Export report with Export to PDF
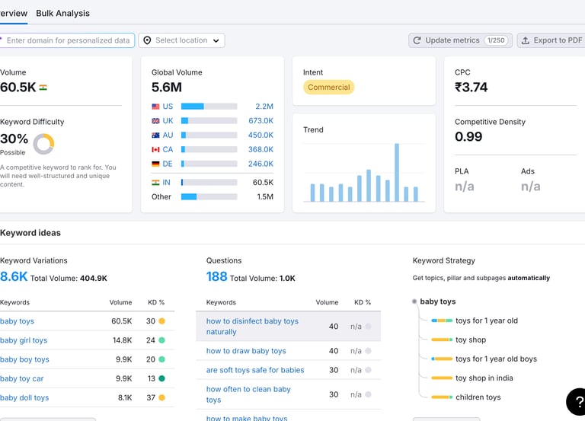 click(x=551, y=40)
